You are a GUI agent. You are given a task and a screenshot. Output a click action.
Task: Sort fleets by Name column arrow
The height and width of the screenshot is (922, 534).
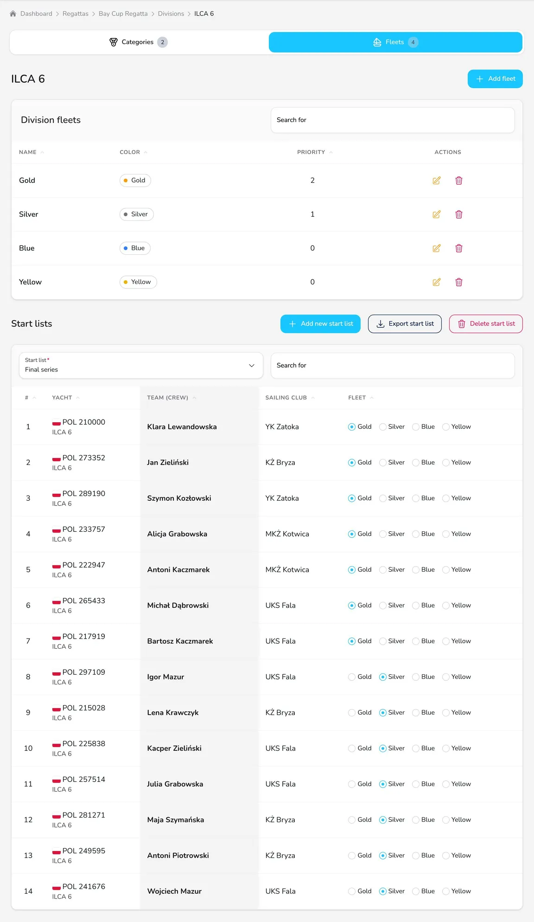click(x=42, y=152)
